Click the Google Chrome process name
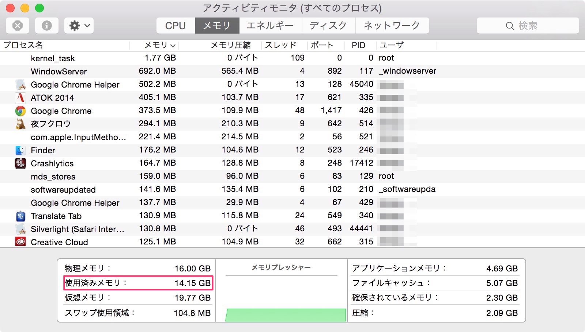The height and width of the screenshot is (332, 585). coord(61,111)
